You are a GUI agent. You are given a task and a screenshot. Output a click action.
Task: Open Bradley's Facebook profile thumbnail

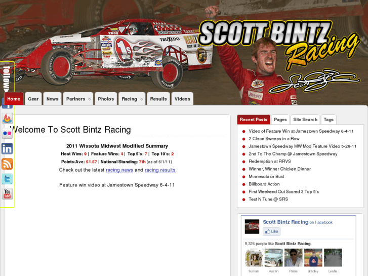point(313,258)
